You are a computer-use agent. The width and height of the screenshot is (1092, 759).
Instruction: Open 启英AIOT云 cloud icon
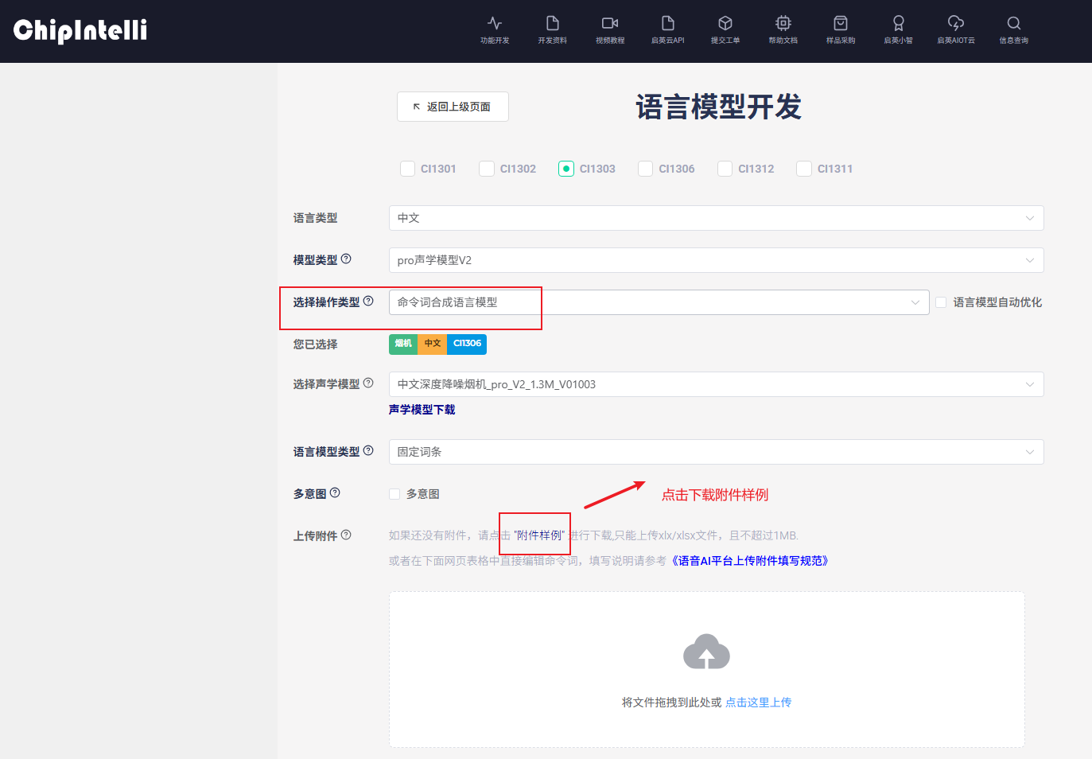tap(956, 23)
